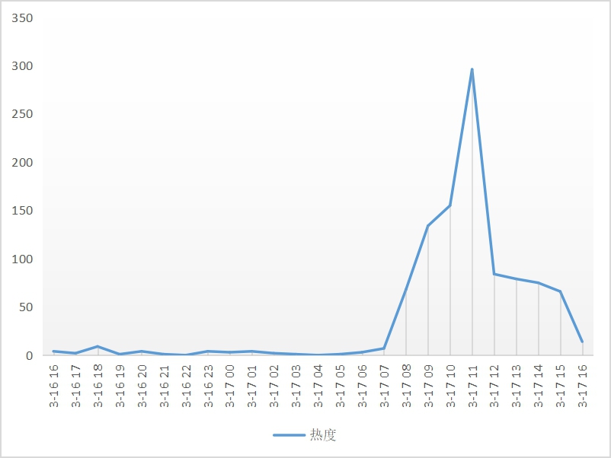Click y-axis label 200

(x=22, y=163)
